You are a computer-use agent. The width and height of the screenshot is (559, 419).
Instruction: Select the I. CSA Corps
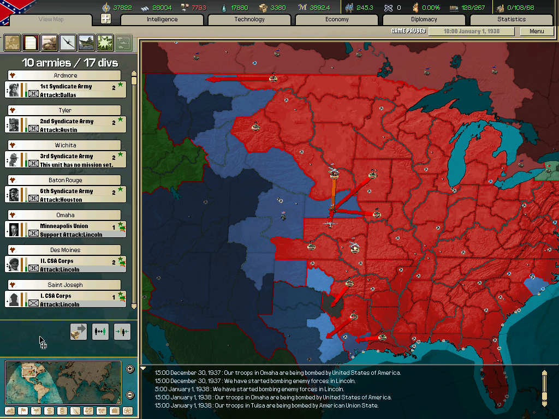pyautogui.click(x=66, y=300)
